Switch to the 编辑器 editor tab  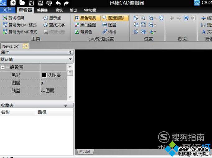[x=43, y=10]
